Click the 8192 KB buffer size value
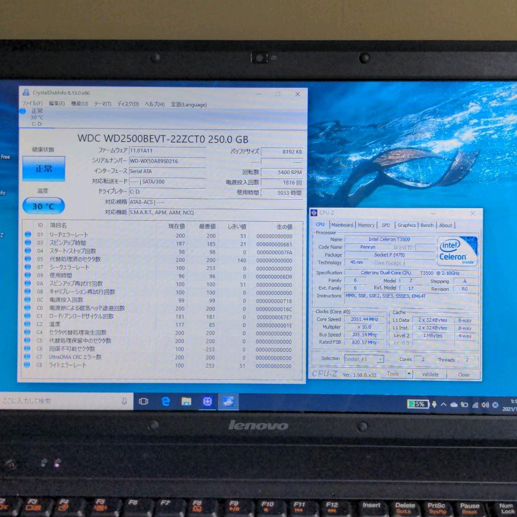The width and height of the screenshot is (517, 517). point(282,152)
